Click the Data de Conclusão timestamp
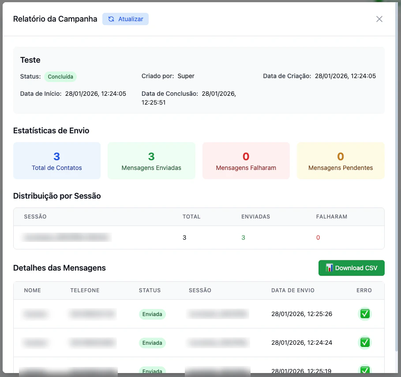Screen dimensions: 401x377 [x=189, y=98]
